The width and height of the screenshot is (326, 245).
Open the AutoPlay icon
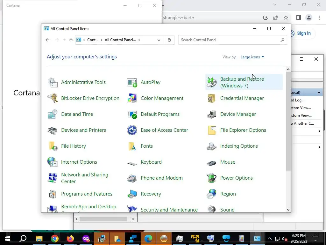tap(132, 82)
